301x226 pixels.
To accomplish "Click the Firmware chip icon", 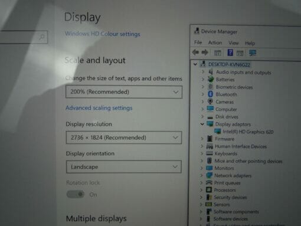I will click(210, 139).
